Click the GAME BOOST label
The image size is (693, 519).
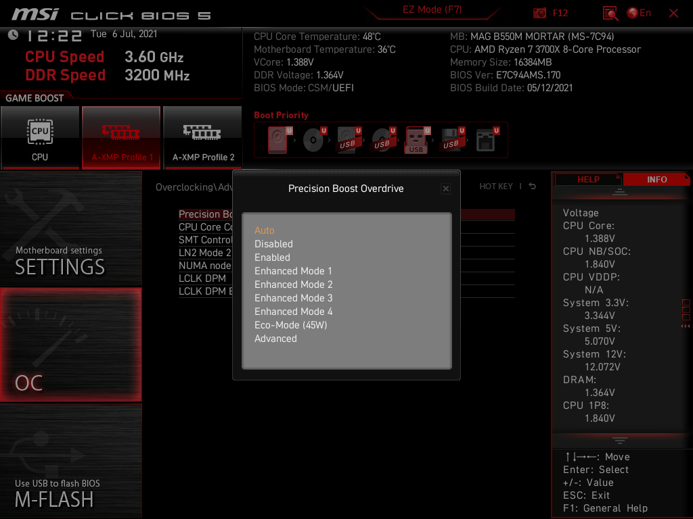pyautogui.click(x=35, y=98)
